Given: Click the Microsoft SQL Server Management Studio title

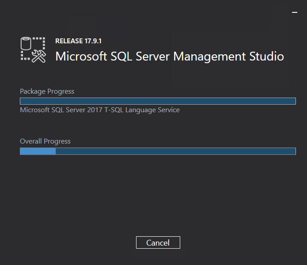Looking at the screenshot, I should (x=170, y=57).
